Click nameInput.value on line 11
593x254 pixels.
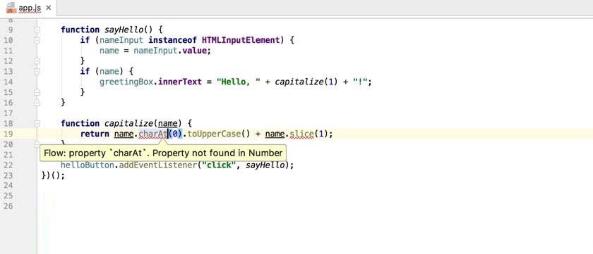tap(170, 51)
